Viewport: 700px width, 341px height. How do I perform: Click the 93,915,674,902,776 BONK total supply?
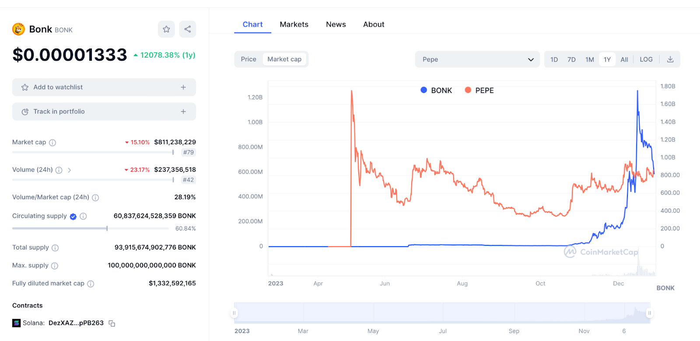coord(155,247)
